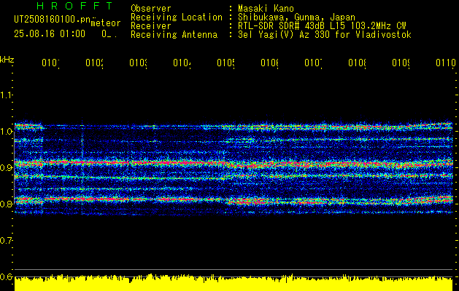The height and width of the screenshot is (291, 459).
Task: Select the location Shibukawa, Gunma, Japan
Action: [x=296, y=17]
